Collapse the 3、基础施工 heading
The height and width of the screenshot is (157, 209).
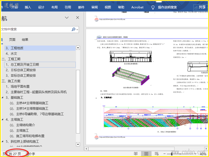[2, 97]
